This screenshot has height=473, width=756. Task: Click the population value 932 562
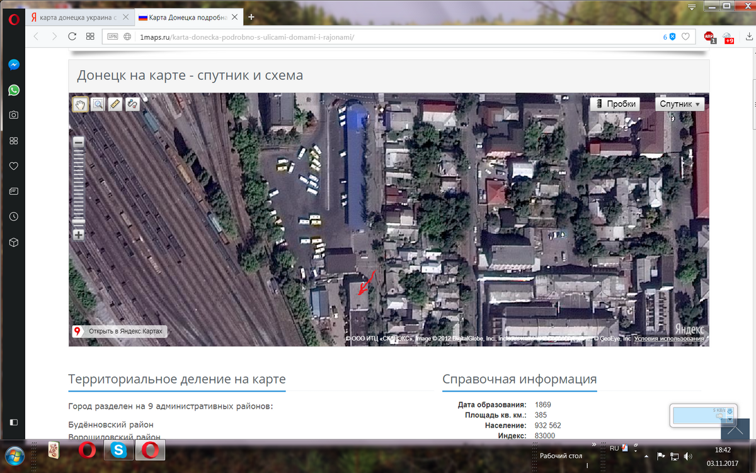click(x=547, y=426)
